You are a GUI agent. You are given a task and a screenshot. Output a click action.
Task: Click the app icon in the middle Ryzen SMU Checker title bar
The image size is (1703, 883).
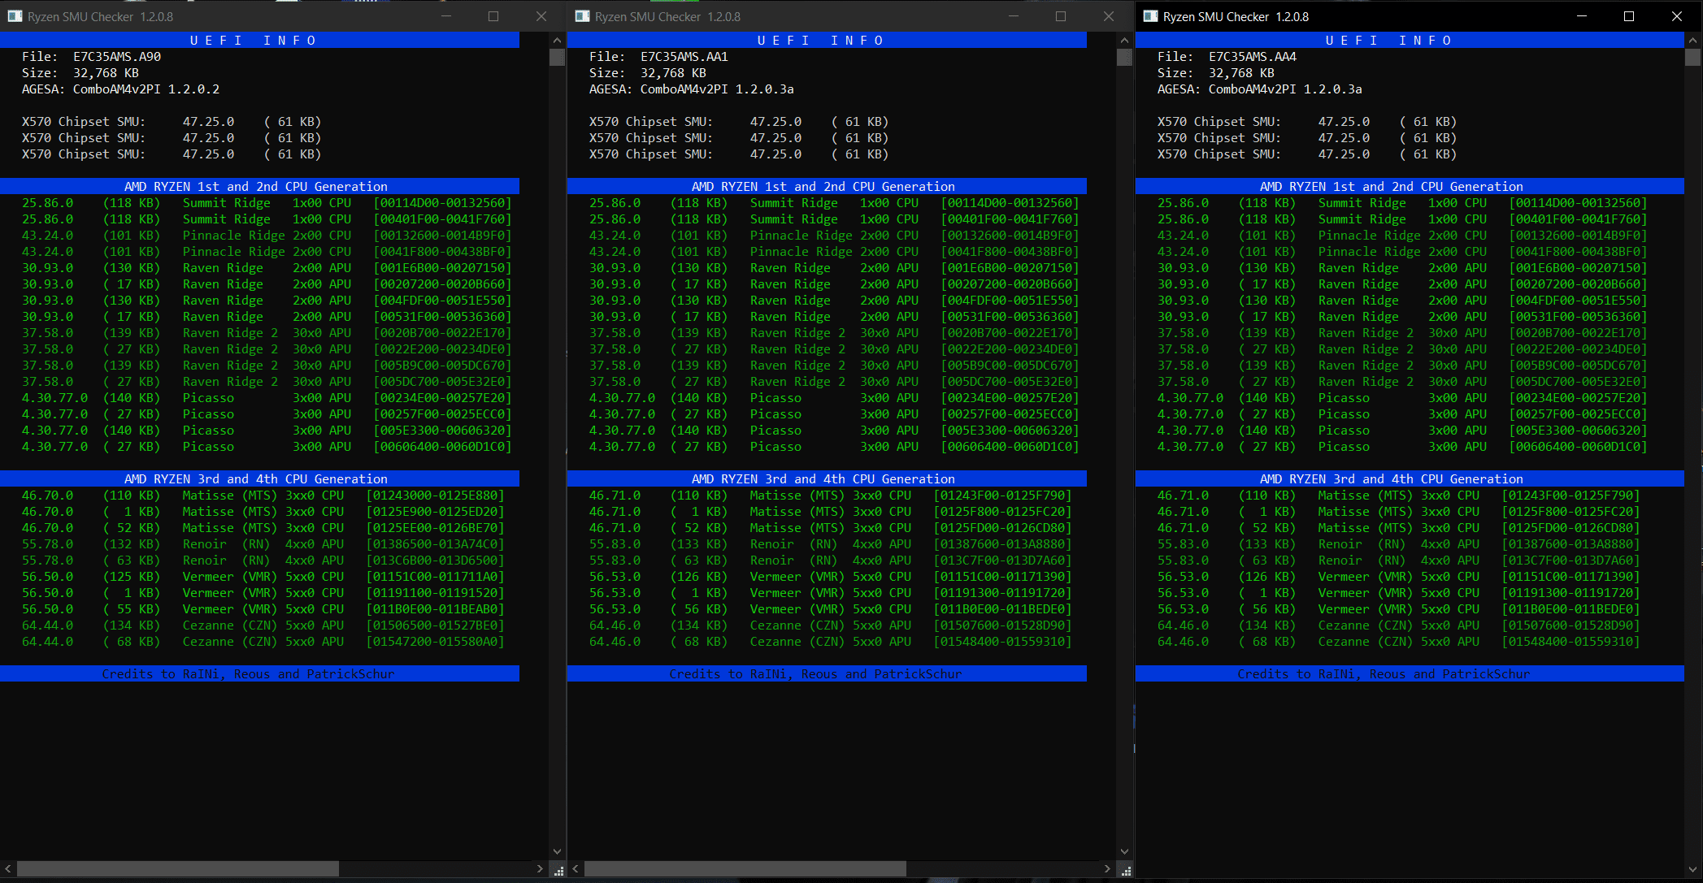[582, 16]
